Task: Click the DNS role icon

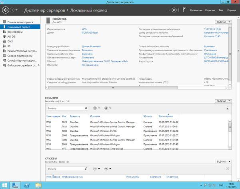Action: coord(4,41)
